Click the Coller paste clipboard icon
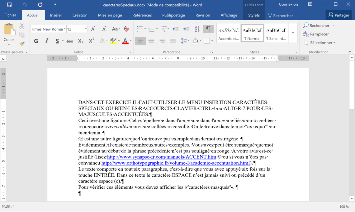 point(9,29)
